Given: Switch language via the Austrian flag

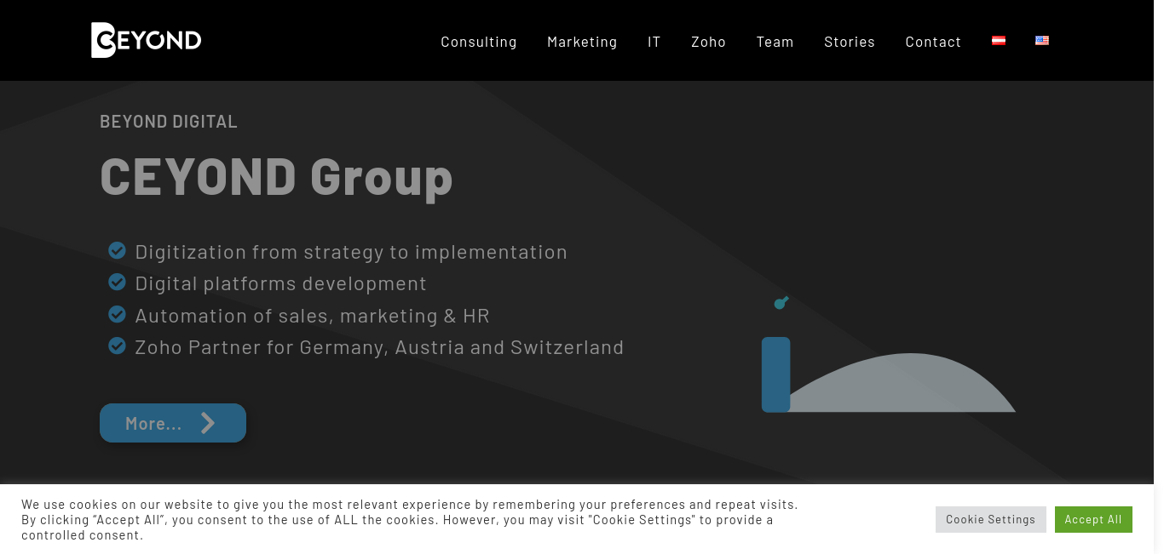Looking at the screenshot, I should pyautogui.click(x=999, y=41).
